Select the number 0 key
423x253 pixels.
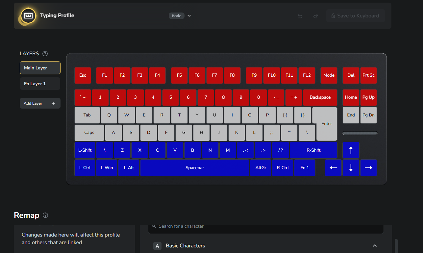coord(259,97)
